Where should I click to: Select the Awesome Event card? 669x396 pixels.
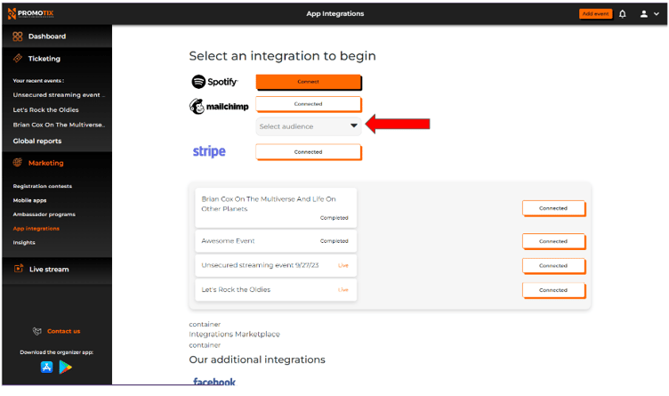tap(276, 241)
